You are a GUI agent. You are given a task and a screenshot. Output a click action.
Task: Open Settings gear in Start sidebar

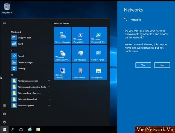point(4,114)
